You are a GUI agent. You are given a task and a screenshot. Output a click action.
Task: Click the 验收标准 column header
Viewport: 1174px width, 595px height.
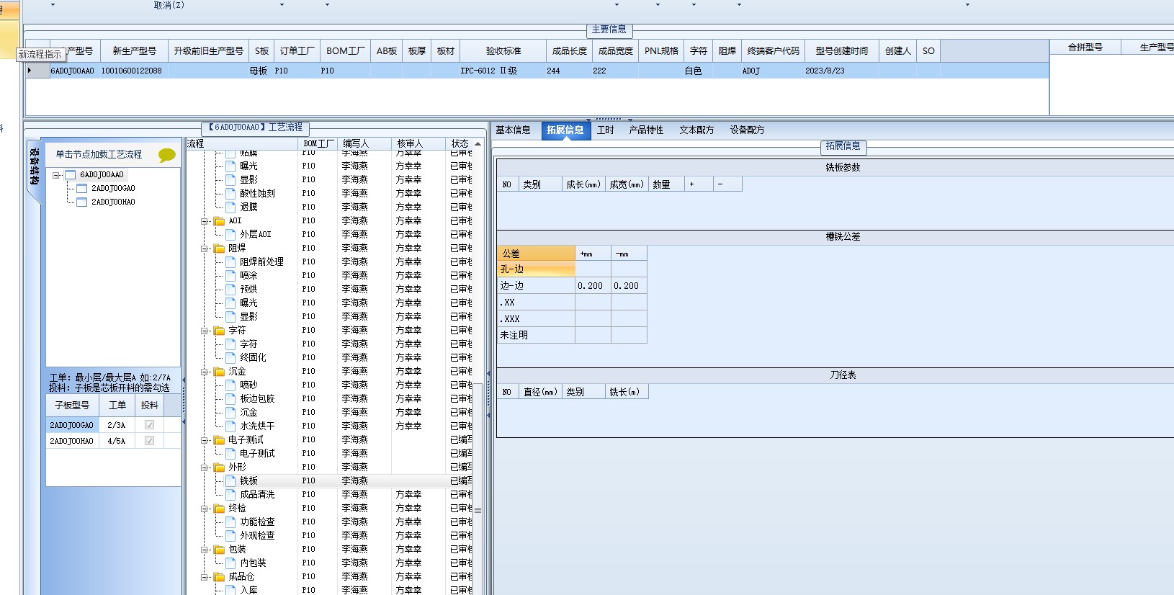(x=503, y=51)
